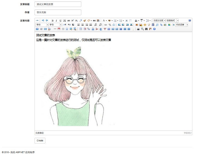Open the 字号 font size dropdown
Screen dimensions: 201x155
(x=55, y=24)
